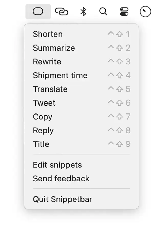Choose the Tweet snippet
This screenshot has height=240, width=161.
(44, 103)
